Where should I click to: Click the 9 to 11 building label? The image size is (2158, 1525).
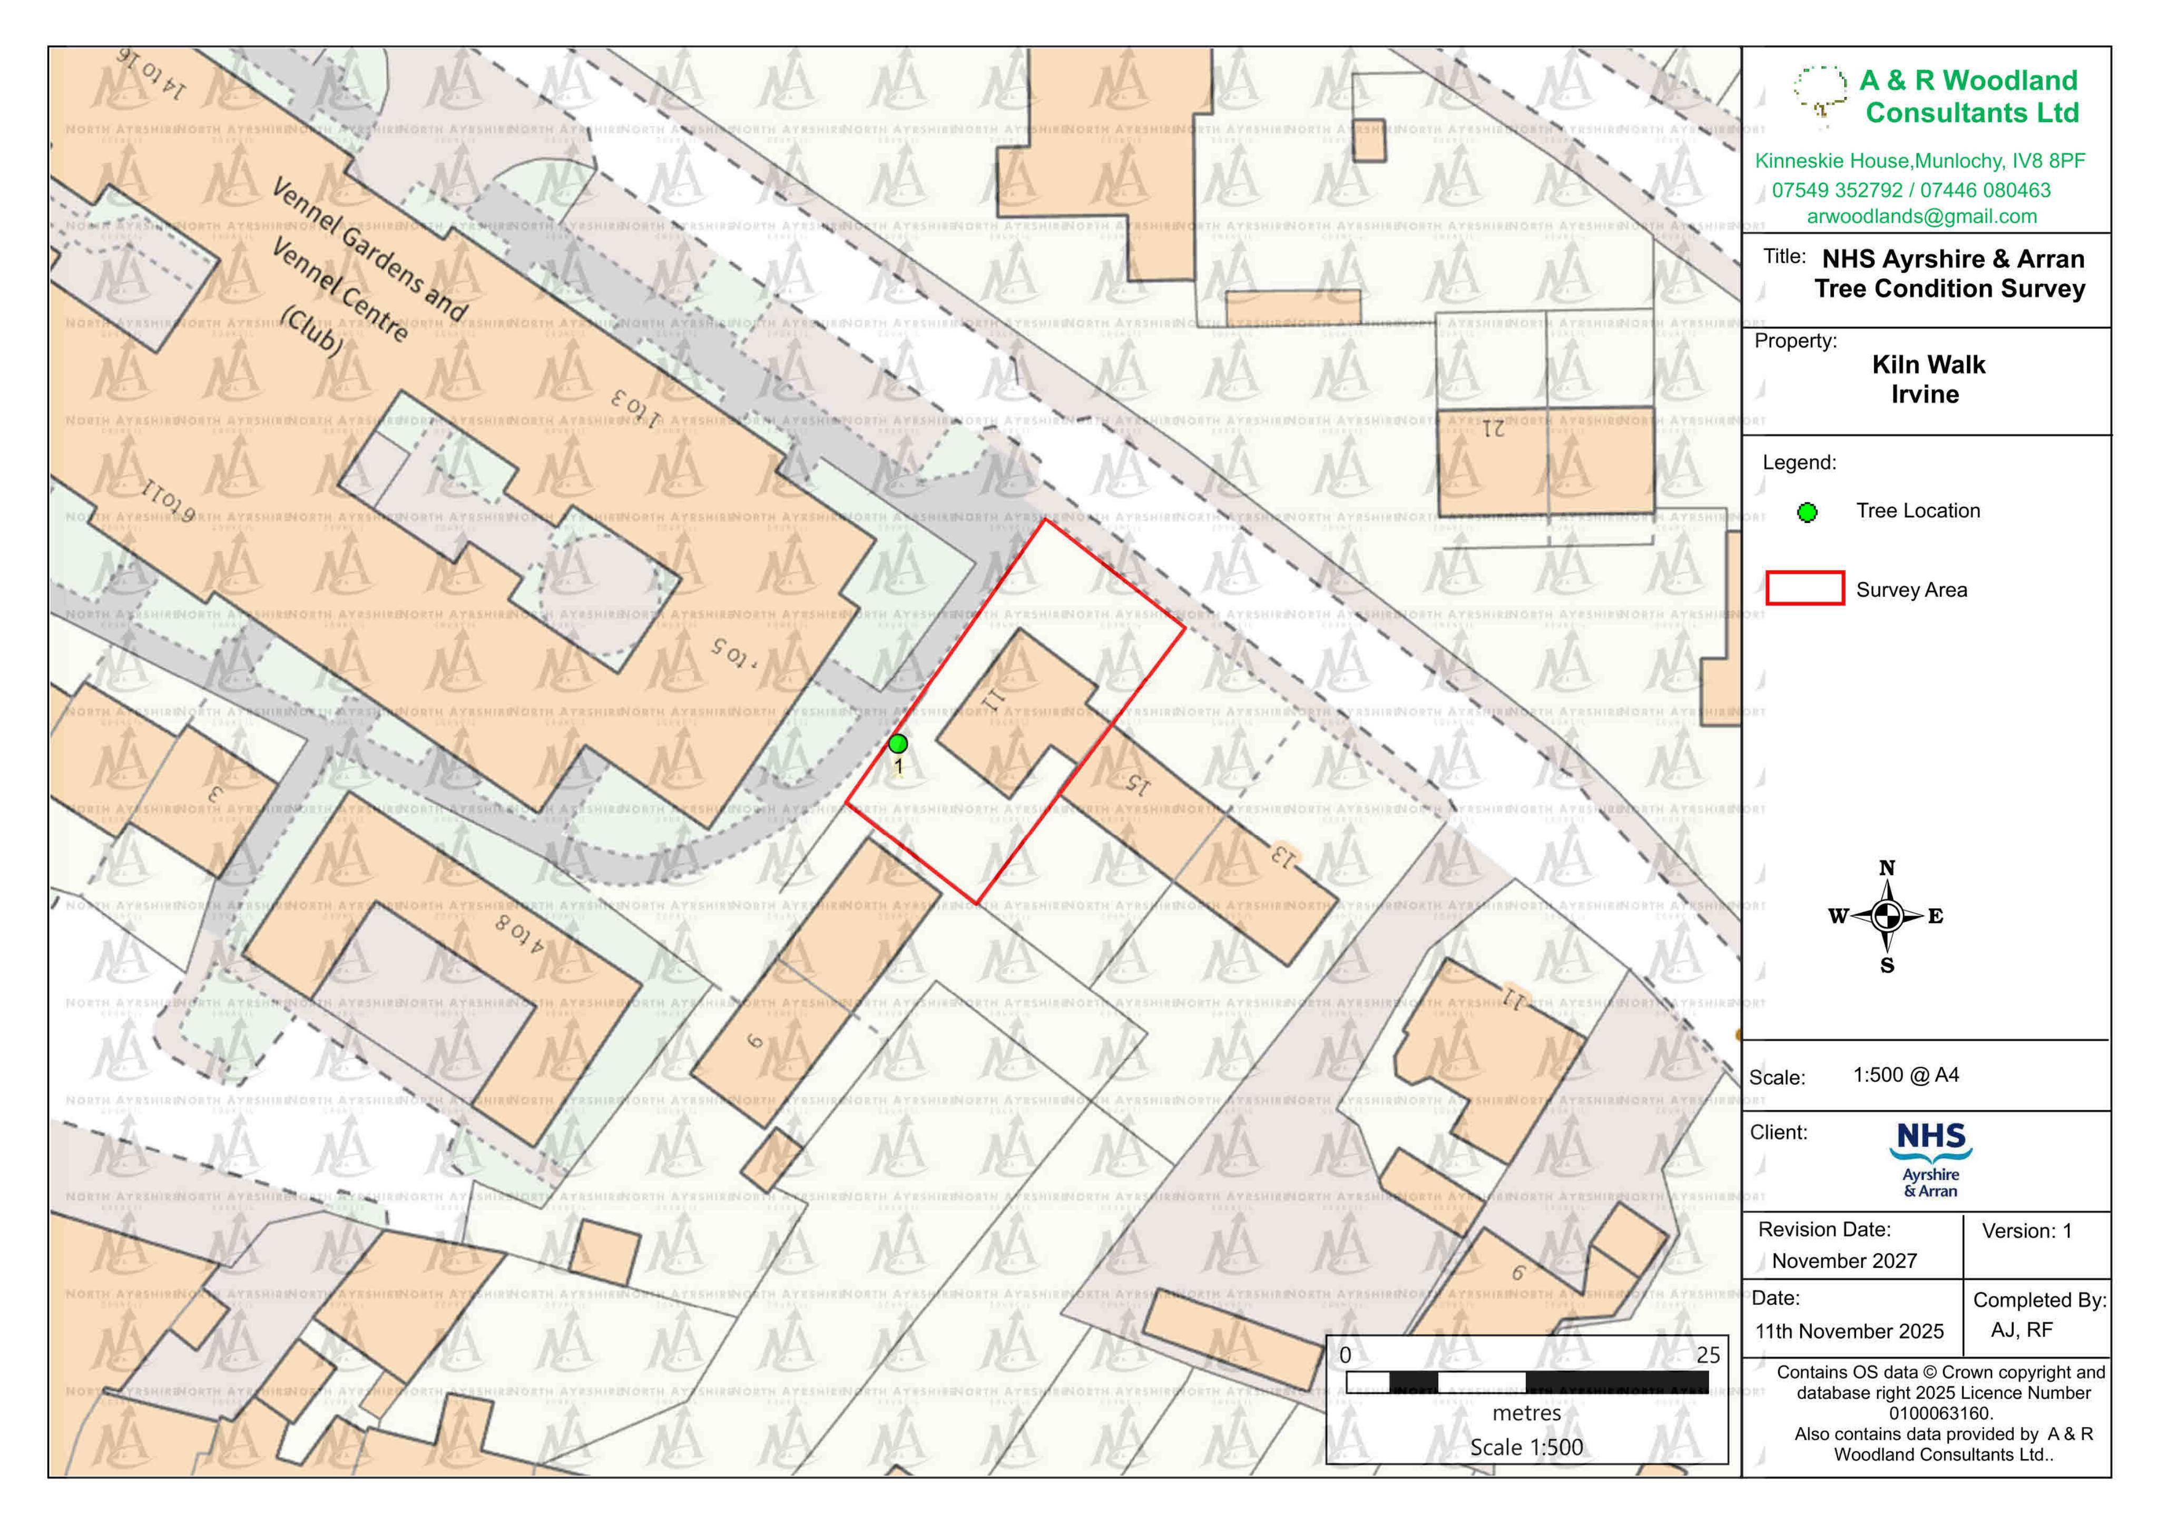pyautogui.click(x=168, y=501)
